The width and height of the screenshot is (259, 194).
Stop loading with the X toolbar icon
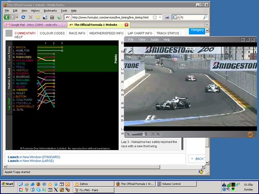31,17
